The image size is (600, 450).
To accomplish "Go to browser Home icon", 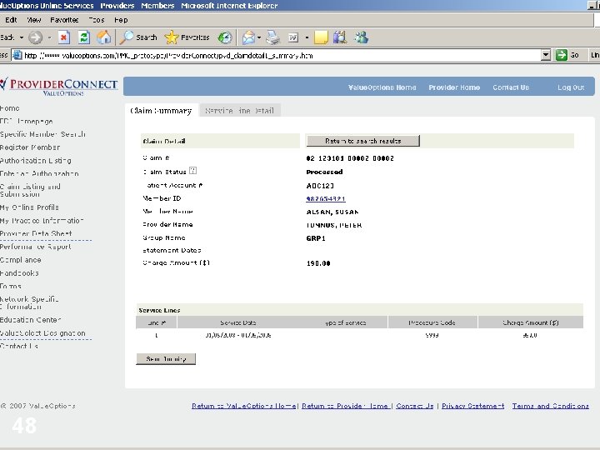I will coord(103,37).
